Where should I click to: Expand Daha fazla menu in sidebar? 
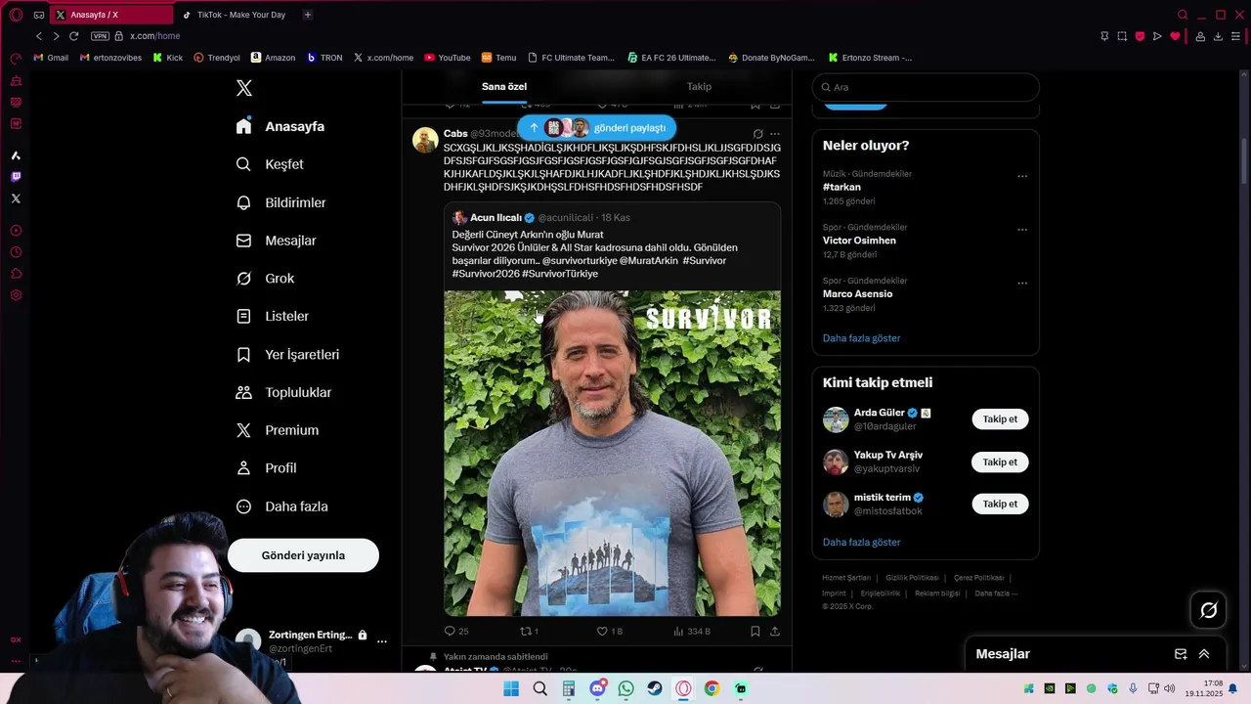point(282,506)
